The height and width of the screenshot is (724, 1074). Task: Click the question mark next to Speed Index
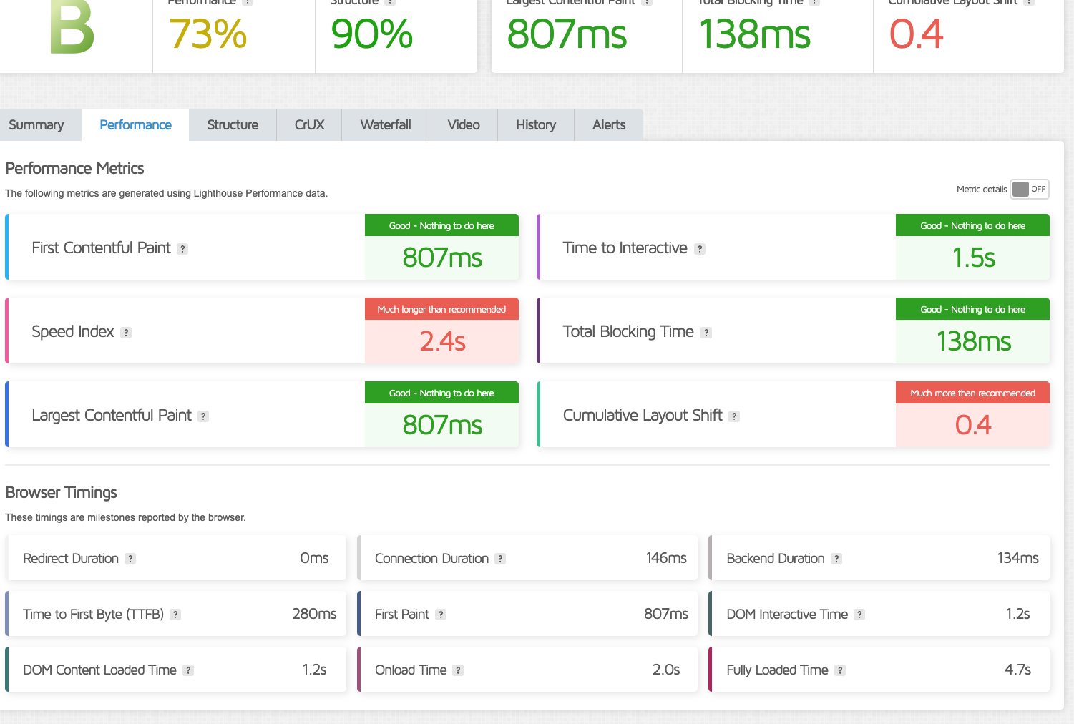126,333
